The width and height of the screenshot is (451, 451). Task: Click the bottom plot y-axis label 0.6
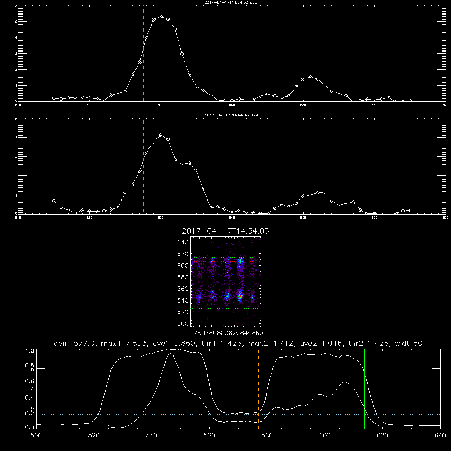click(30, 381)
